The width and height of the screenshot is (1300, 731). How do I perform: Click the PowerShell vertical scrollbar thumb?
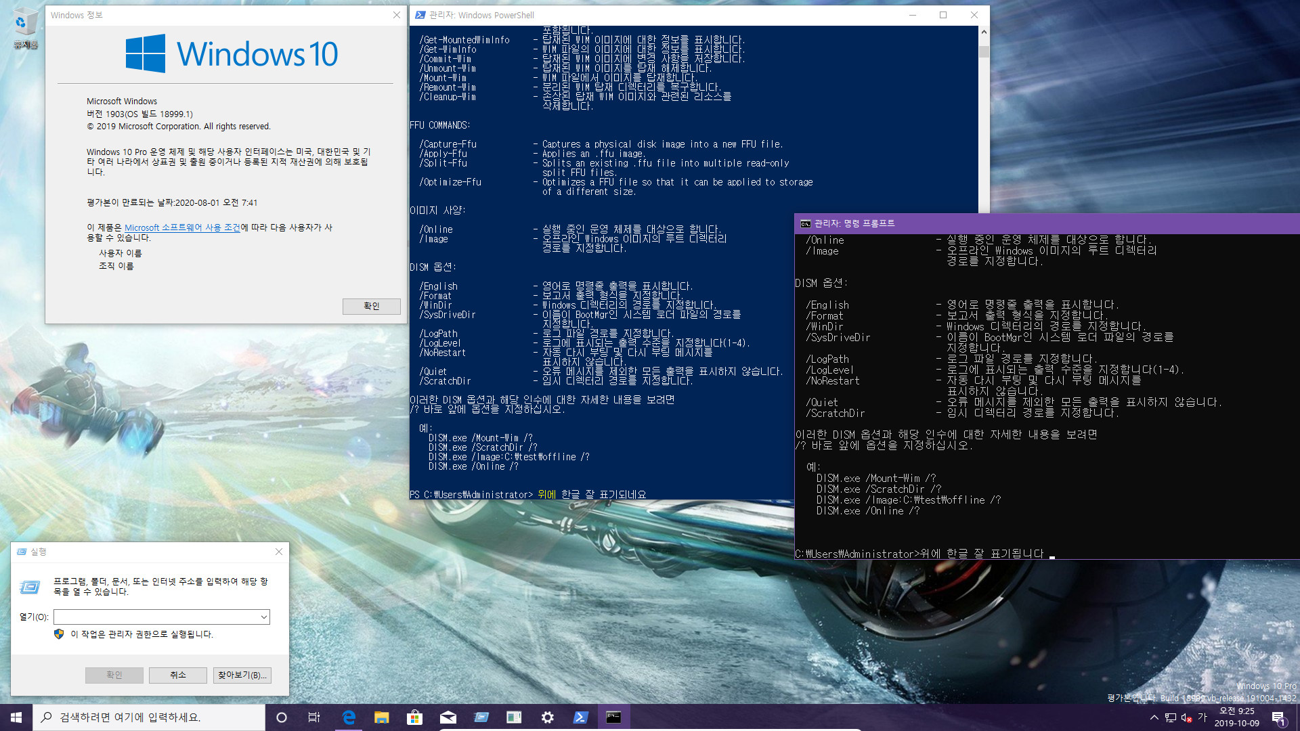click(984, 51)
